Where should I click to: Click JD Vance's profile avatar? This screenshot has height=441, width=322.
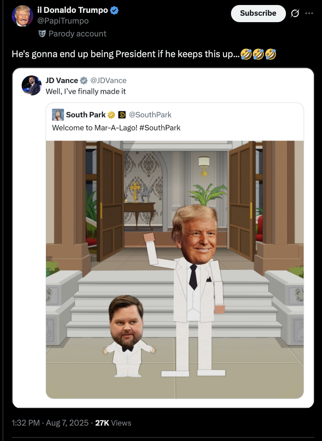[31, 85]
